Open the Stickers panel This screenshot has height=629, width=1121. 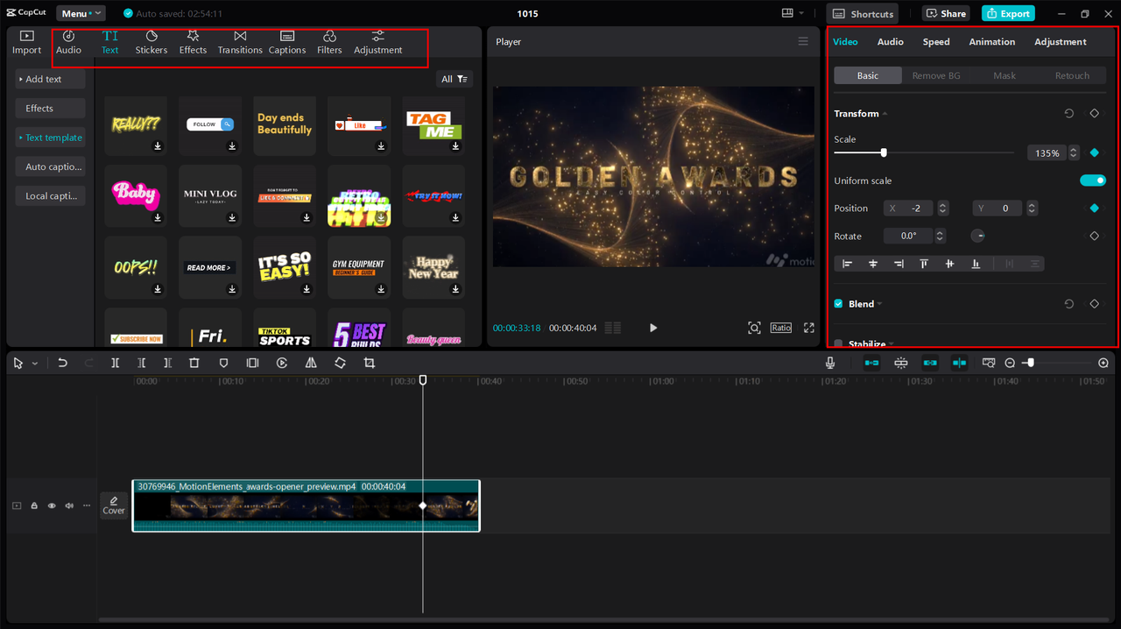pyautogui.click(x=151, y=42)
